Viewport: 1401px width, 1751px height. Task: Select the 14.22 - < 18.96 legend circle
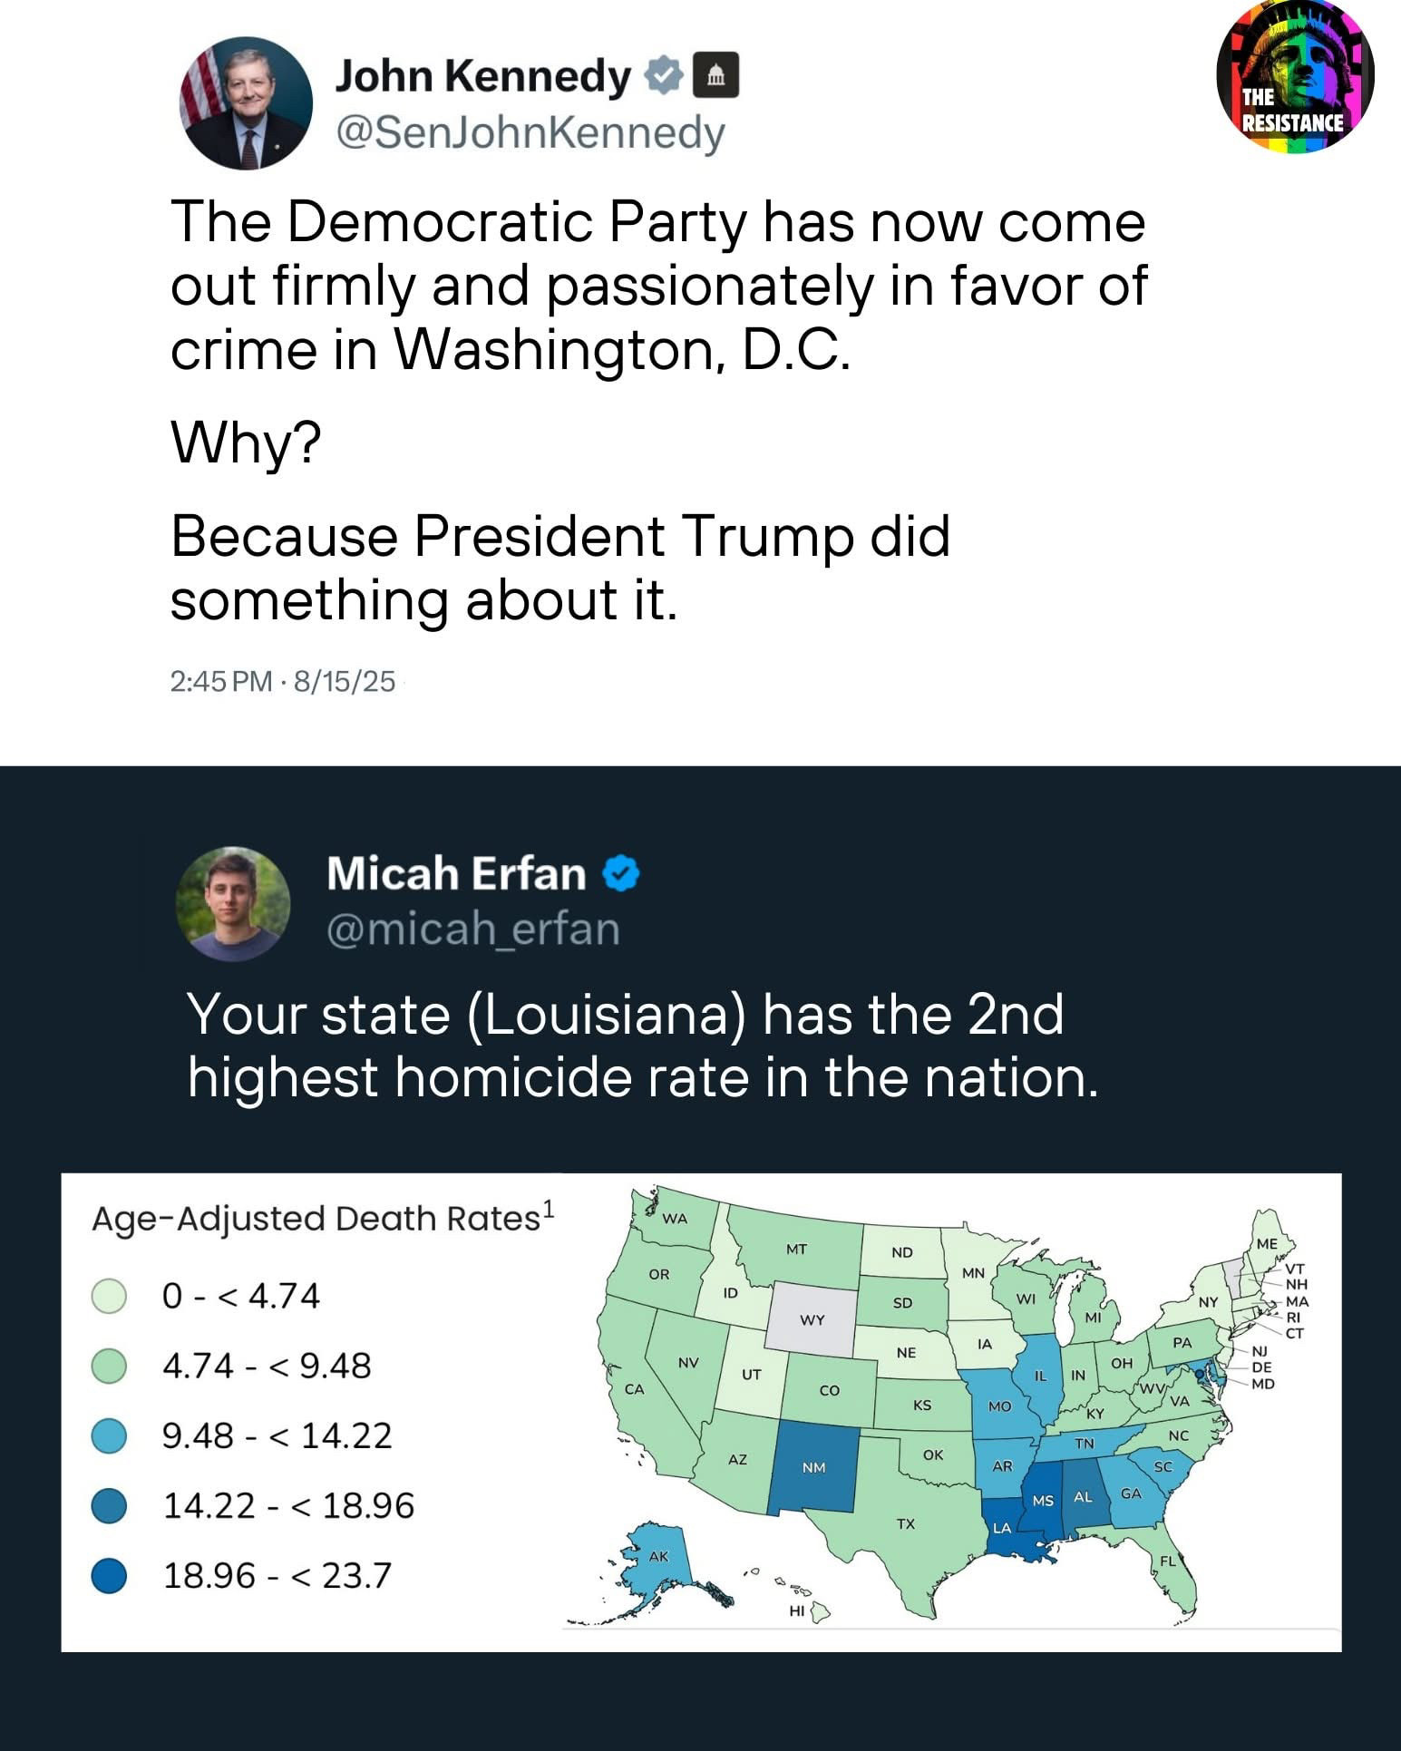109,1505
